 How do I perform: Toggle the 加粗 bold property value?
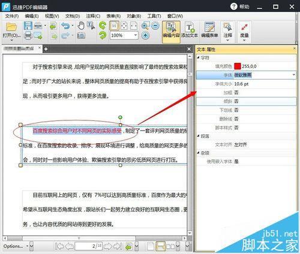tap(236, 92)
